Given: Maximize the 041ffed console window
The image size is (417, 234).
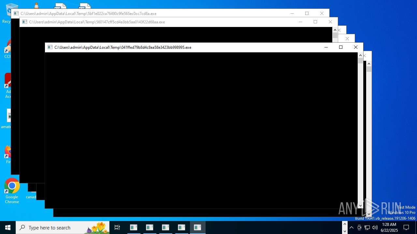Looking at the screenshot, I should [x=341, y=47].
